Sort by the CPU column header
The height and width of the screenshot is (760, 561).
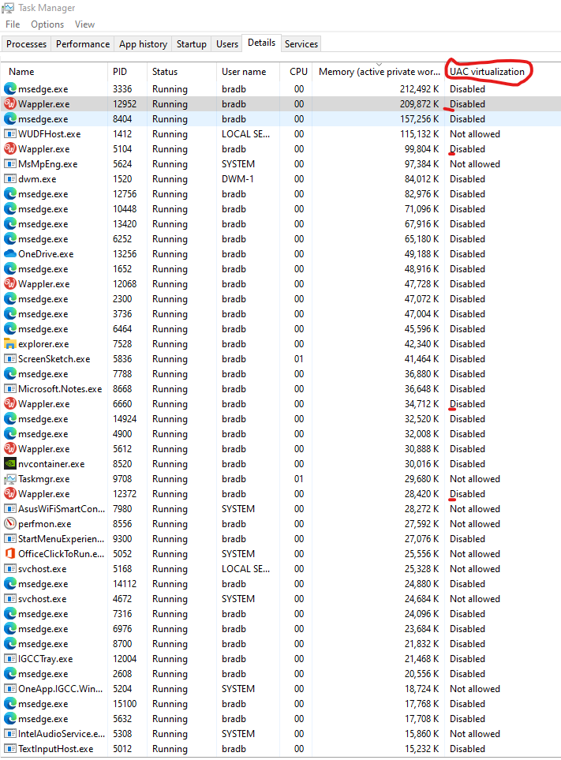(x=296, y=71)
